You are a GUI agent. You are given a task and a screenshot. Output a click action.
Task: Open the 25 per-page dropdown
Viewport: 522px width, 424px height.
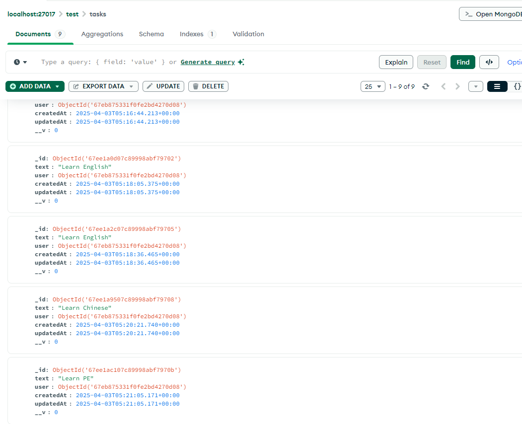(373, 86)
